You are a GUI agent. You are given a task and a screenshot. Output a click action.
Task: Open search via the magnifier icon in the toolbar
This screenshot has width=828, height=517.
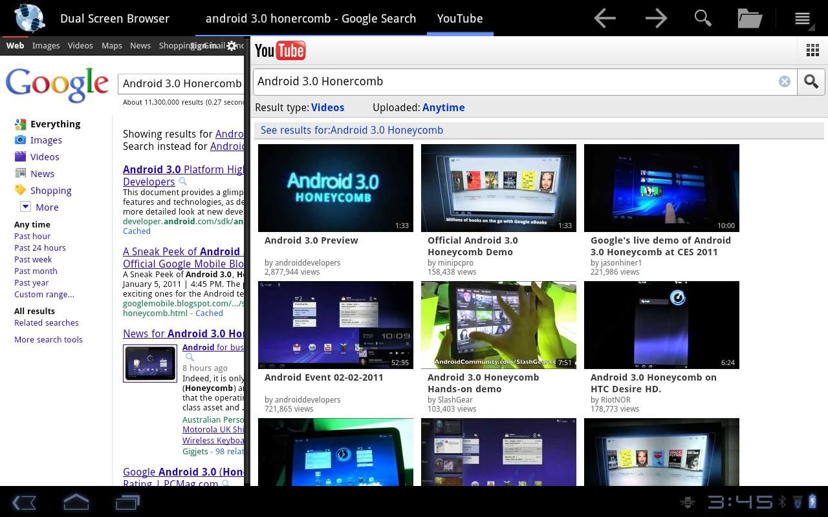(x=703, y=18)
